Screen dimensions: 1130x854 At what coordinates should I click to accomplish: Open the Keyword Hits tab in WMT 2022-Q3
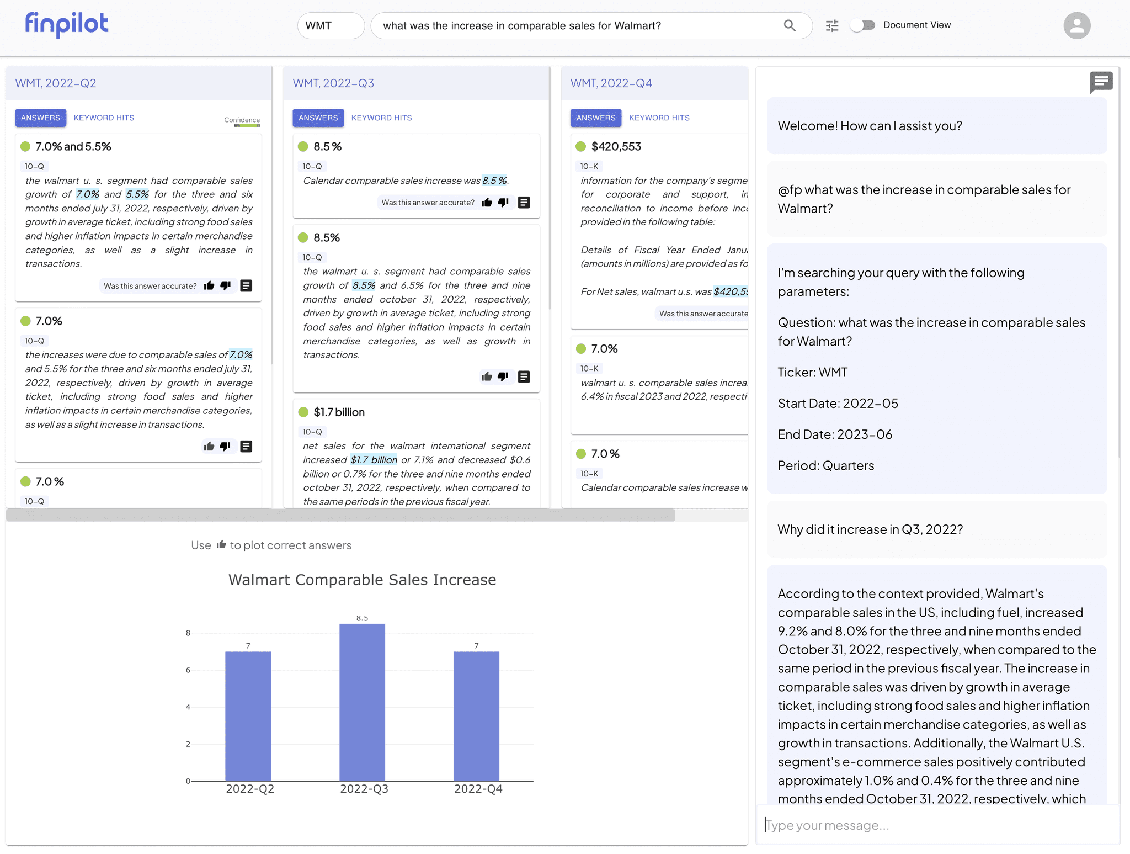coord(381,118)
